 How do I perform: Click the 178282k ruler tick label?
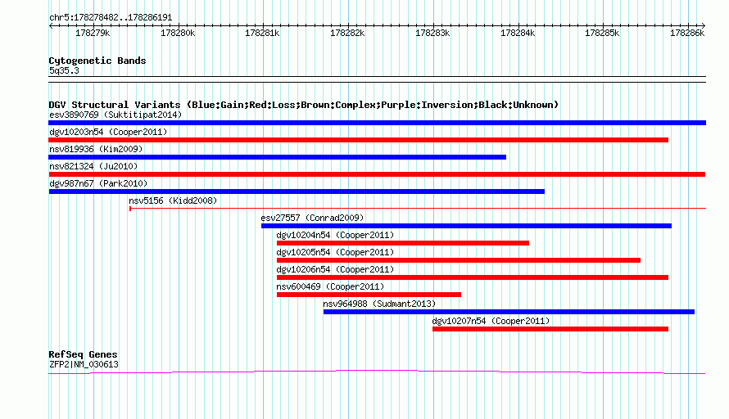point(347,33)
